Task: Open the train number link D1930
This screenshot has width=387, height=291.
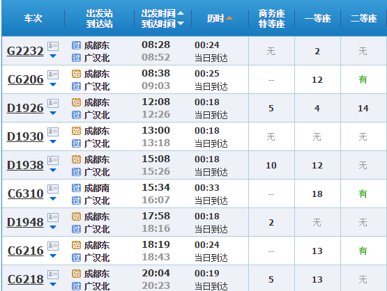Action: [x=25, y=136]
